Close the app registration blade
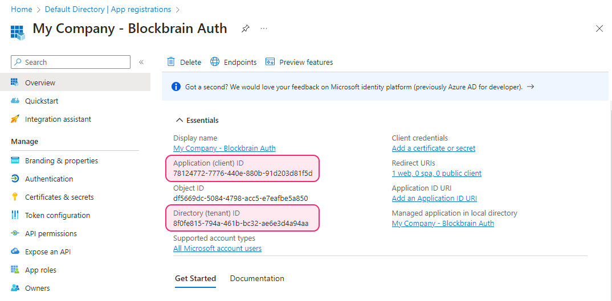The height and width of the screenshot is (301, 612). [x=599, y=28]
